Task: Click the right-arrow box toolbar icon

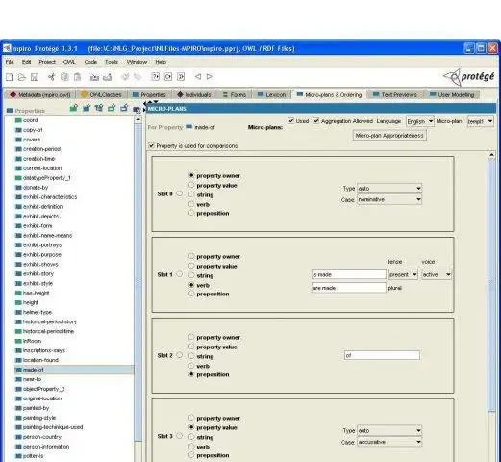Action: (x=181, y=77)
